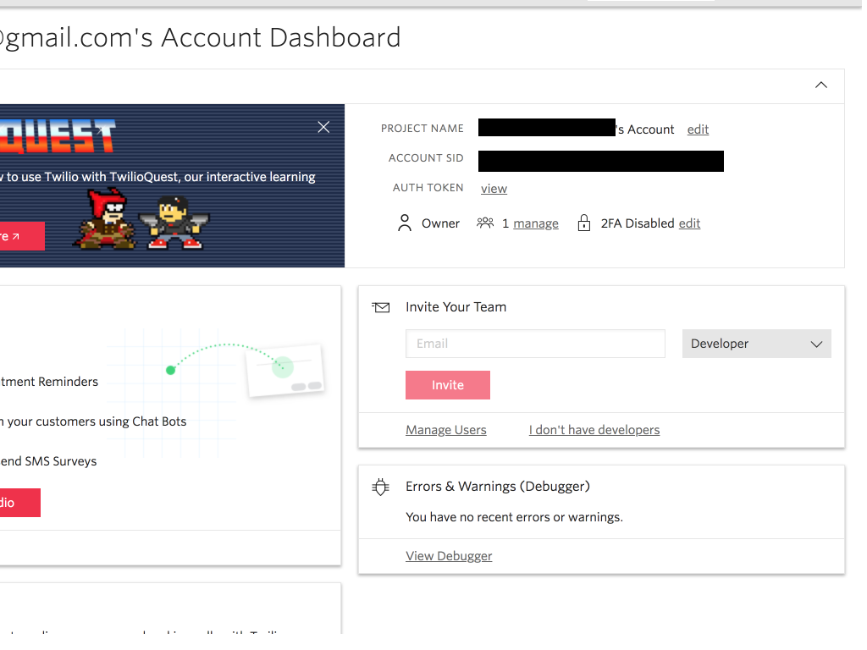This screenshot has height=650, width=867.
Task: Click the "Owner" role label
Action: pos(440,223)
